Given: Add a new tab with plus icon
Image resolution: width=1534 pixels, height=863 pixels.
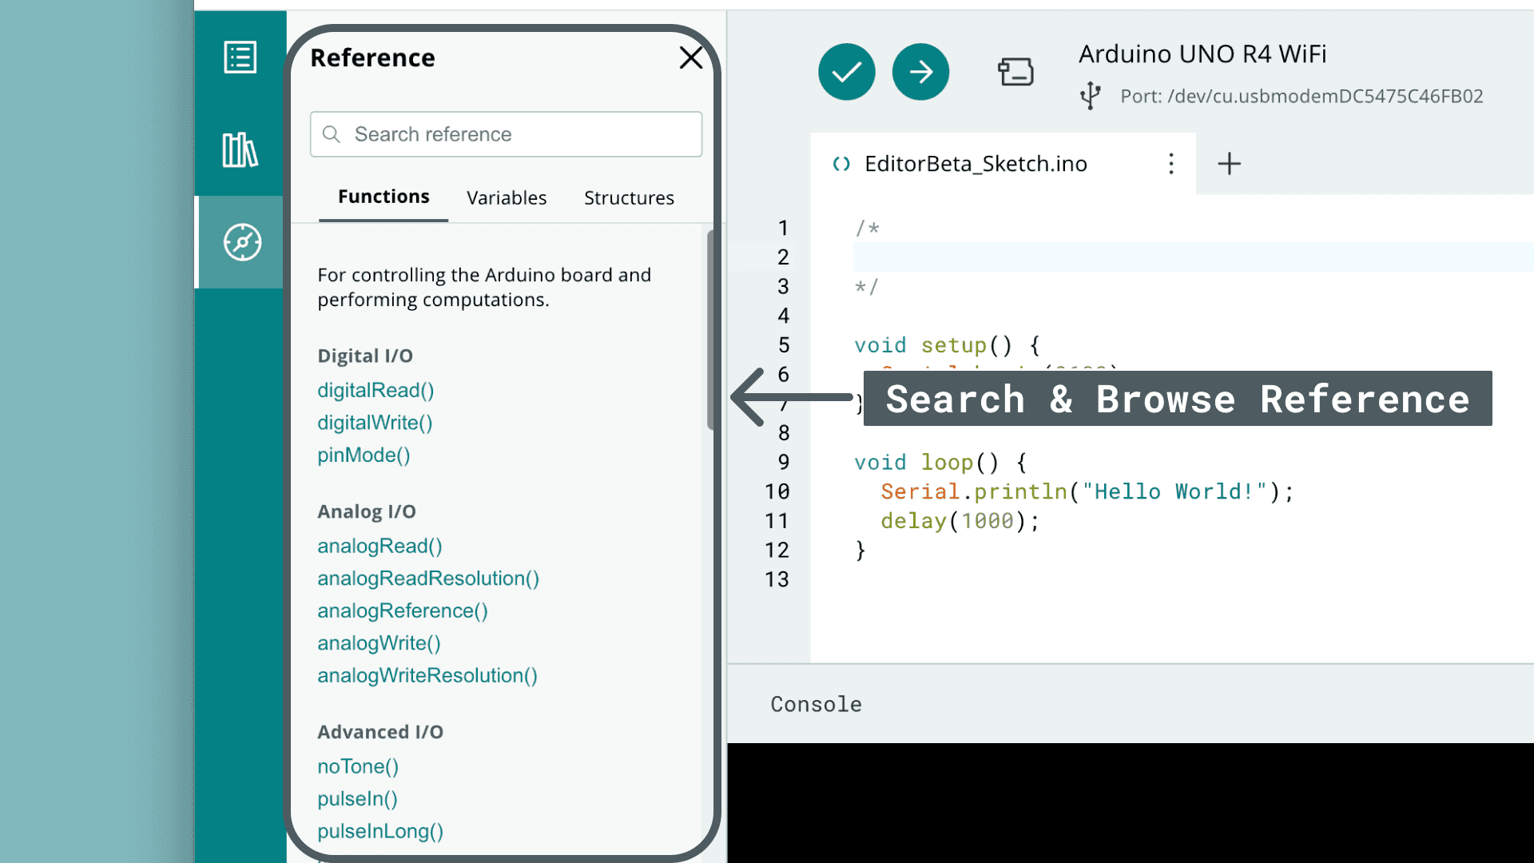Looking at the screenshot, I should click(1229, 164).
